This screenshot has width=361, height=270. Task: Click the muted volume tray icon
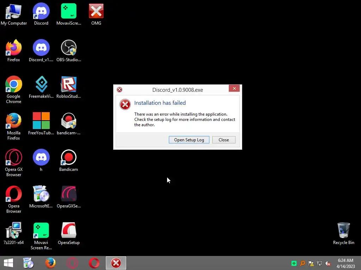[328, 263]
